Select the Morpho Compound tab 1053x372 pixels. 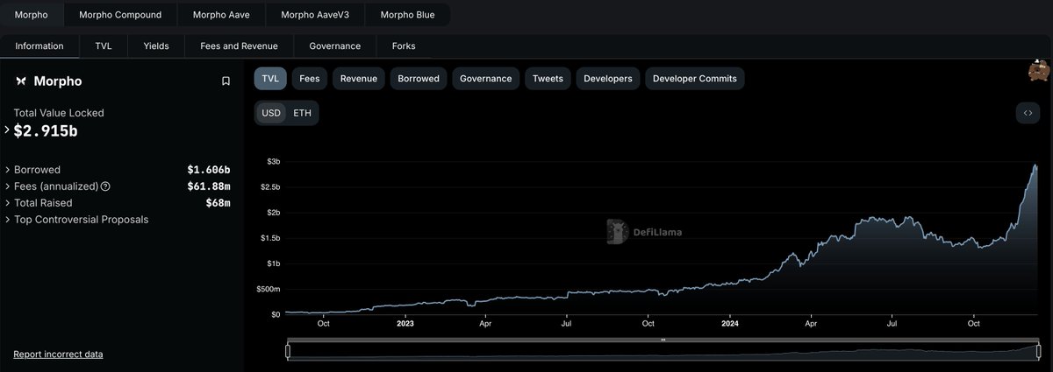click(120, 15)
